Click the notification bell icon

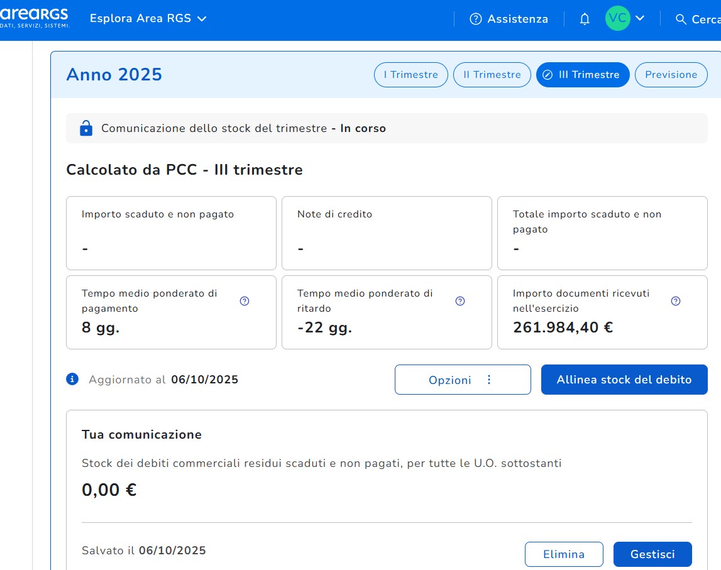585,19
